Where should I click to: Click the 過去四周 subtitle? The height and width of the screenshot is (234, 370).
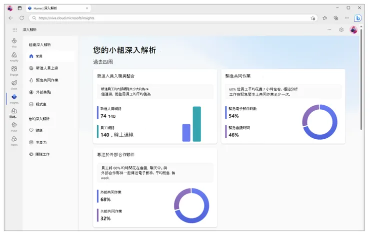[103, 62]
